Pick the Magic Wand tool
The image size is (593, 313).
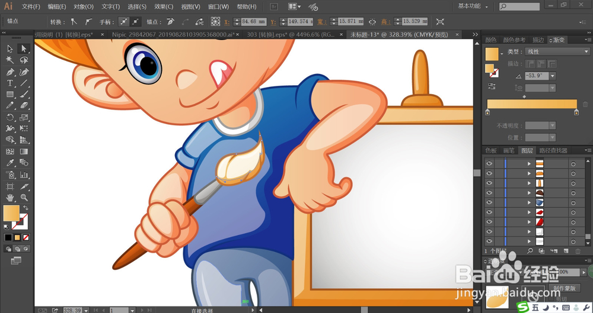[10, 60]
